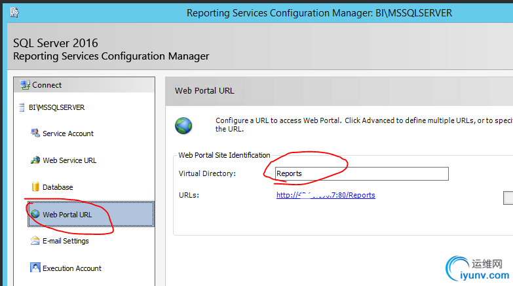Click the Execution Account icon

coord(35,268)
